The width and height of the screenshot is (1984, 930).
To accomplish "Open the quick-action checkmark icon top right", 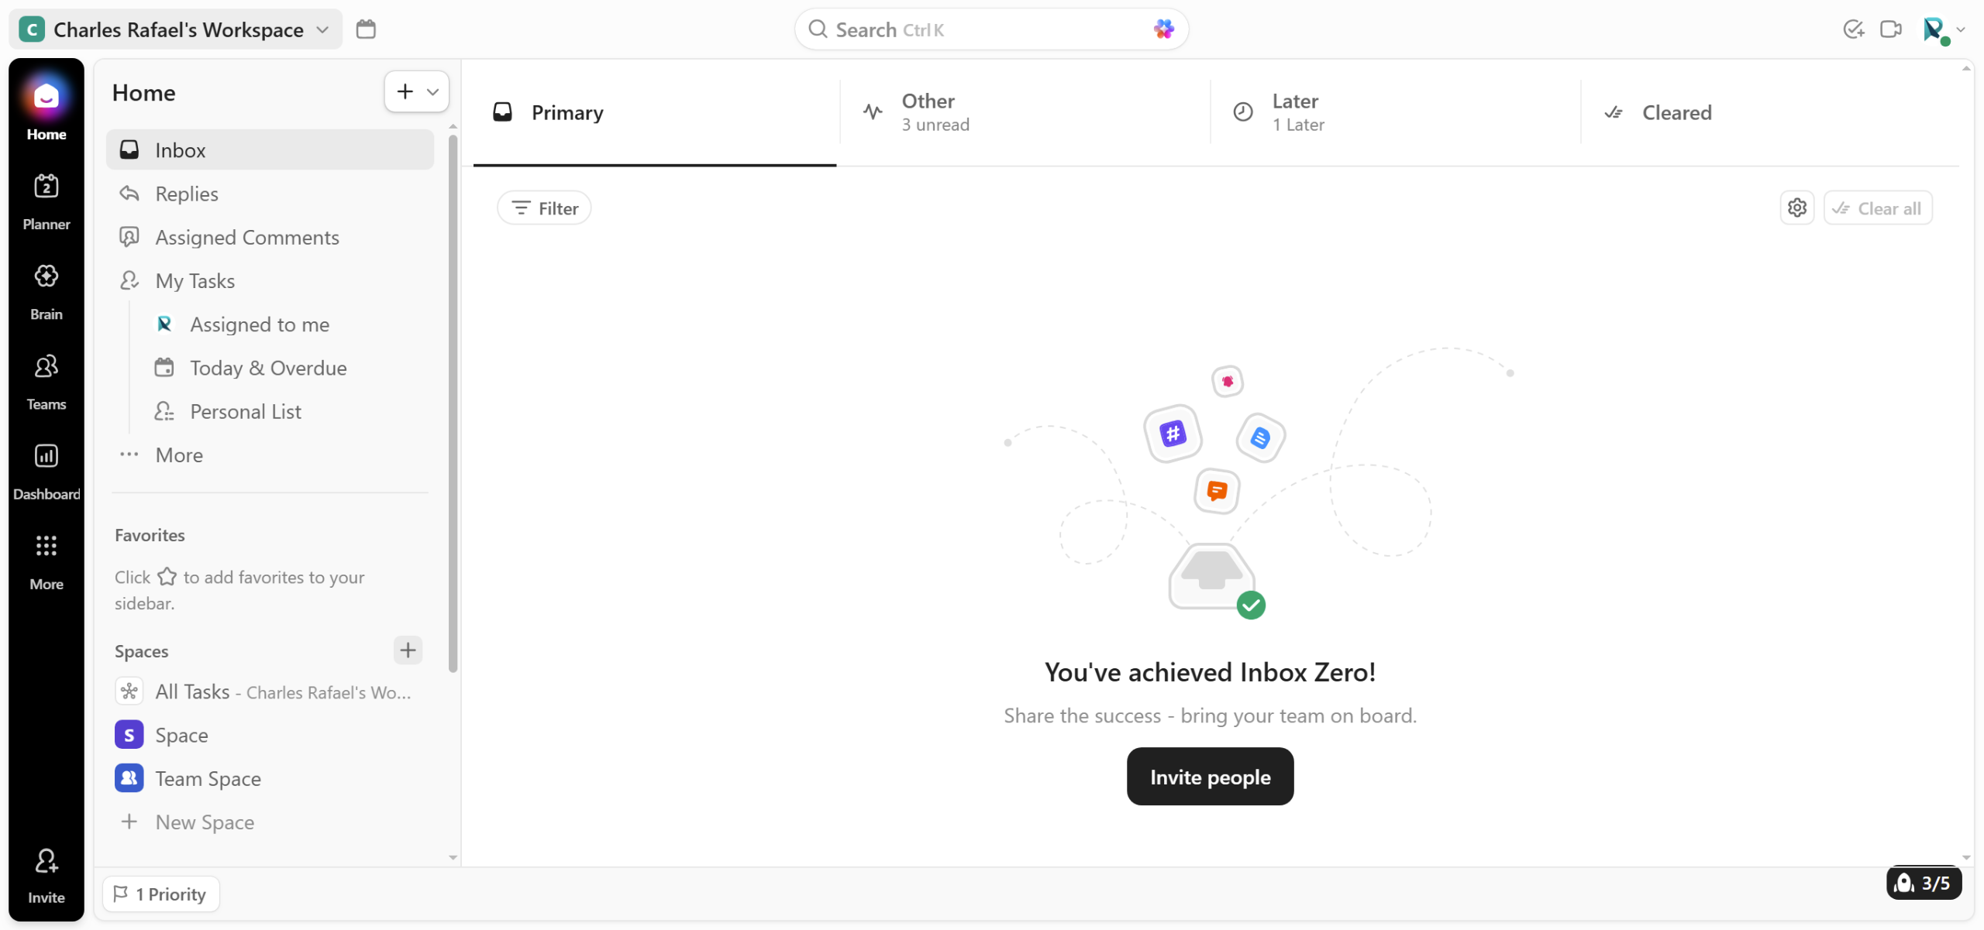I will click(x=1853, y=29).
